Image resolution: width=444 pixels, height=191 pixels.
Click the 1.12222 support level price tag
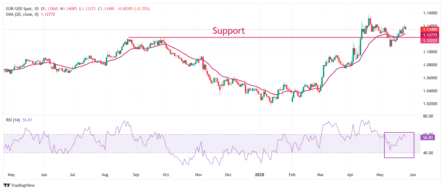(430, 41)
